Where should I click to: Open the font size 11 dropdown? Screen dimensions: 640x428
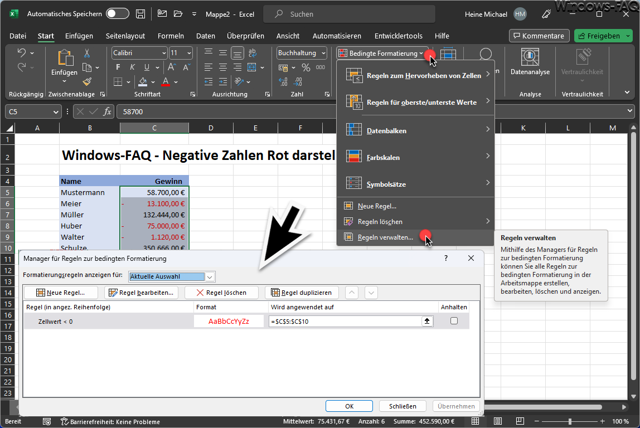tap(188, 53)
